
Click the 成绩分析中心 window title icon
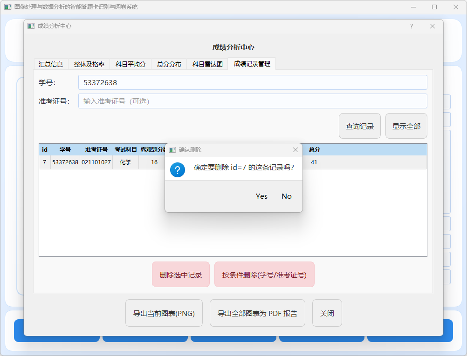(31, 26)
